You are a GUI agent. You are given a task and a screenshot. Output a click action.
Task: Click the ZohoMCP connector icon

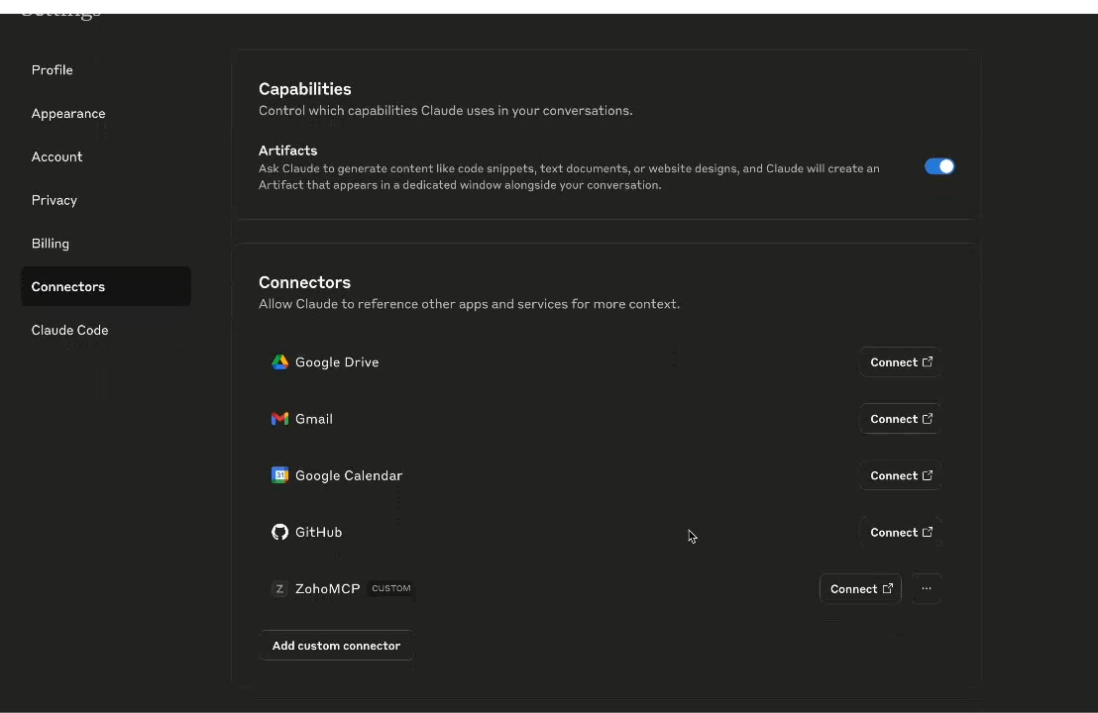point(279,588)
